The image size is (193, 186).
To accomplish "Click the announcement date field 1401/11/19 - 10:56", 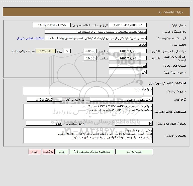I will pyautogui.click(x=52, y=25).
